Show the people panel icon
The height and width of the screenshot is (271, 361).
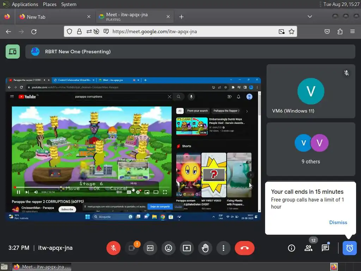coord(308,248)
